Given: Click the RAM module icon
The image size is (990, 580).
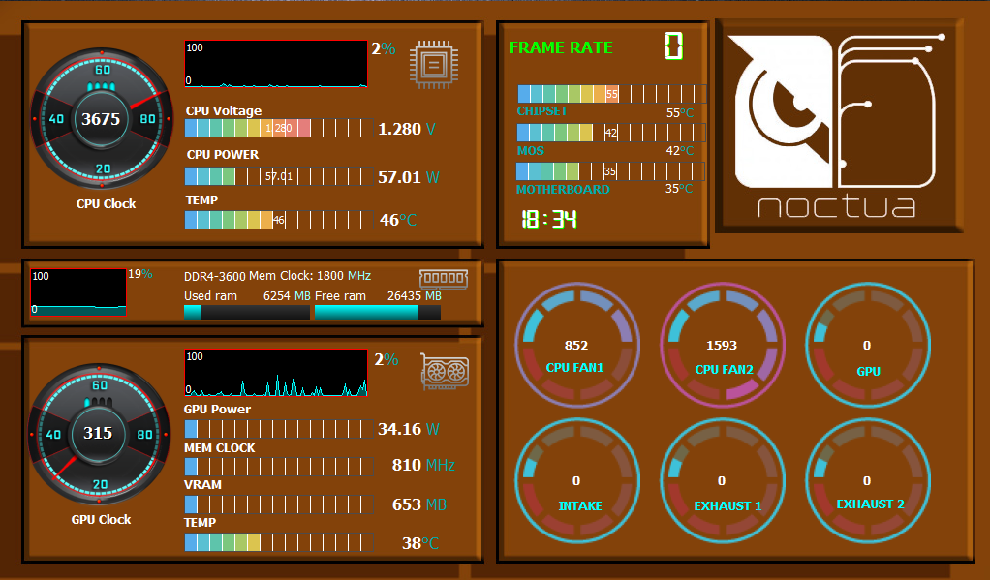Looking at the screenshot, I should coord(444,279).
